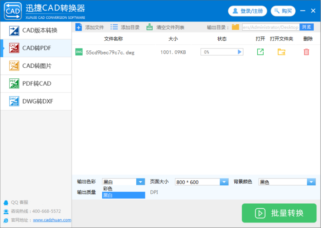Click the CAD转图片 sidebar icon
Viewport: 321px width, 228px height.
pos(14,66)
